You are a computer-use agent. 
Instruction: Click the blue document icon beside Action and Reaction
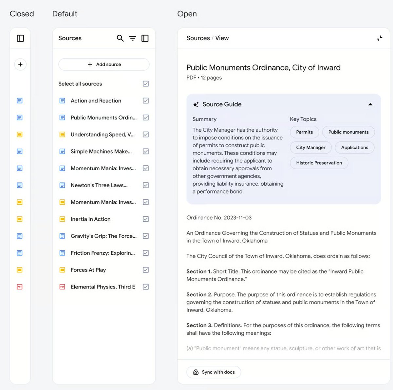click(62, 101)
